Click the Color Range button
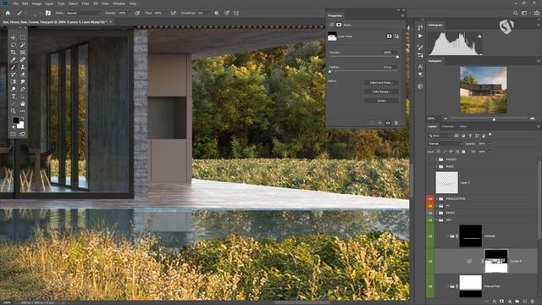542x305 pixels. click(381, 91)
